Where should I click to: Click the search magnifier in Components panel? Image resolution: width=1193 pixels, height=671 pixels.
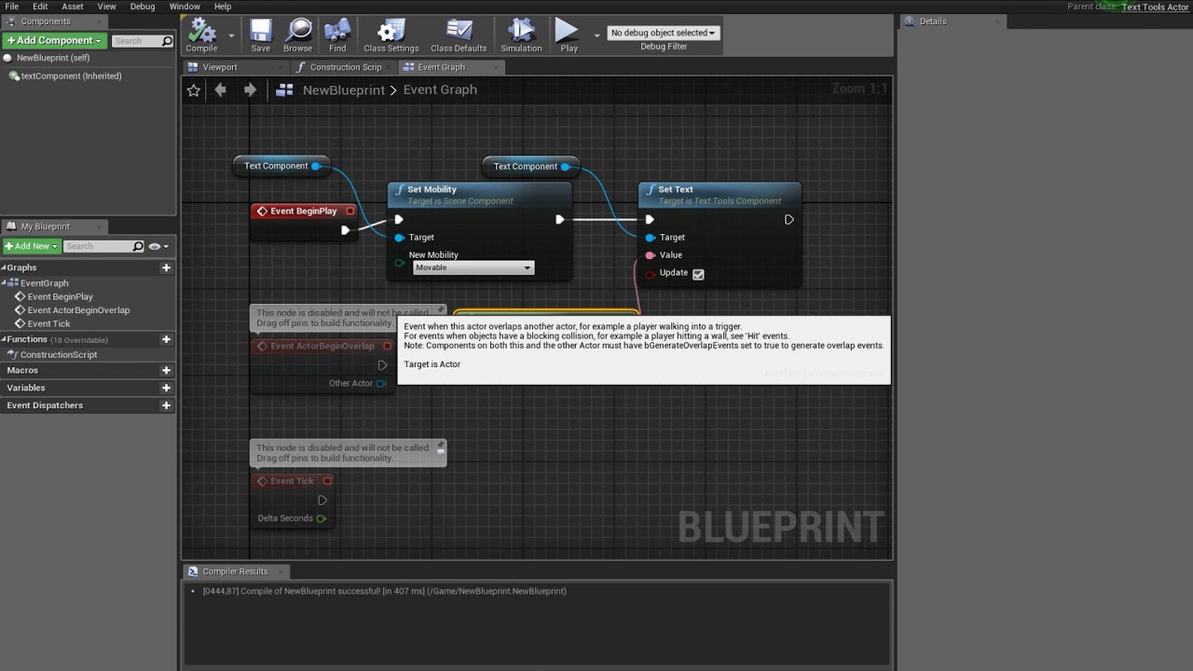[x=167, y=41]
